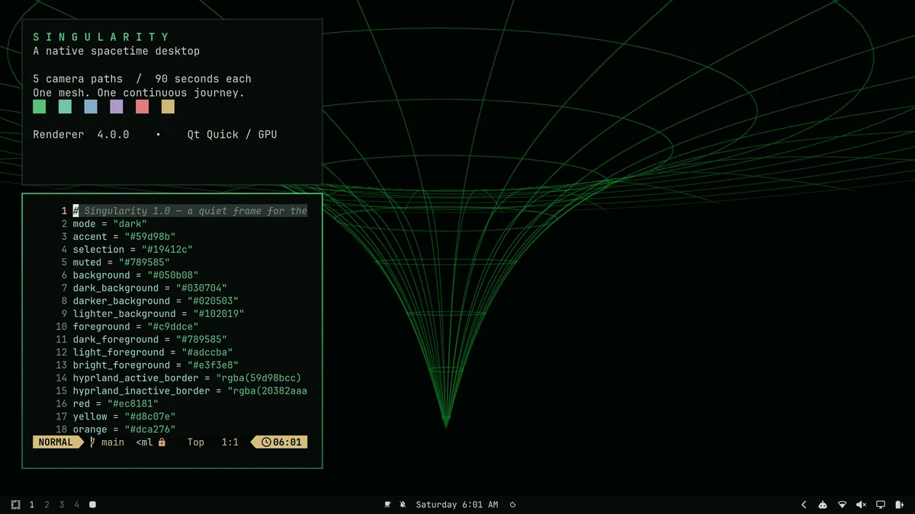Select the teal color swatch

(65, 107)
